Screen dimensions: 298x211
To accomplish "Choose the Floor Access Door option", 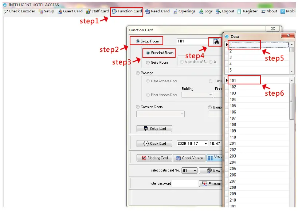I will [148, 95].
